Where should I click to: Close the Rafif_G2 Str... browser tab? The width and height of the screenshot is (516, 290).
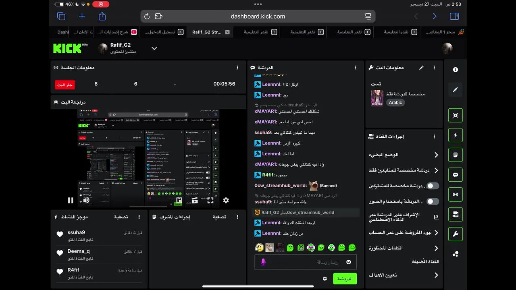(x=227, y=32)
